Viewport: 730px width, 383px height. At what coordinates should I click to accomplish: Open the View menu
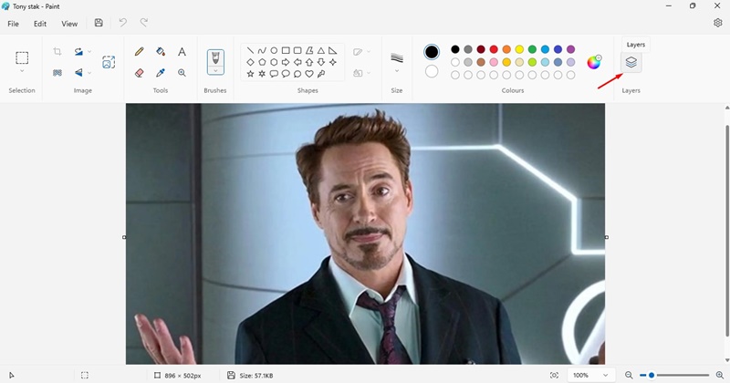(69, 24)
